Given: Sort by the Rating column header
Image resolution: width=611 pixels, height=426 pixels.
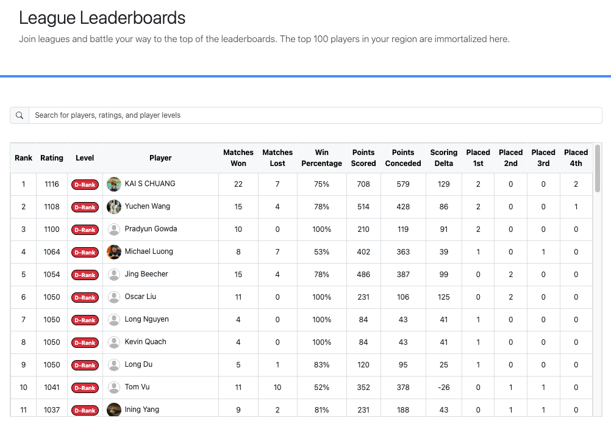Looking at the screenshot, I should [x=52, y=158].
